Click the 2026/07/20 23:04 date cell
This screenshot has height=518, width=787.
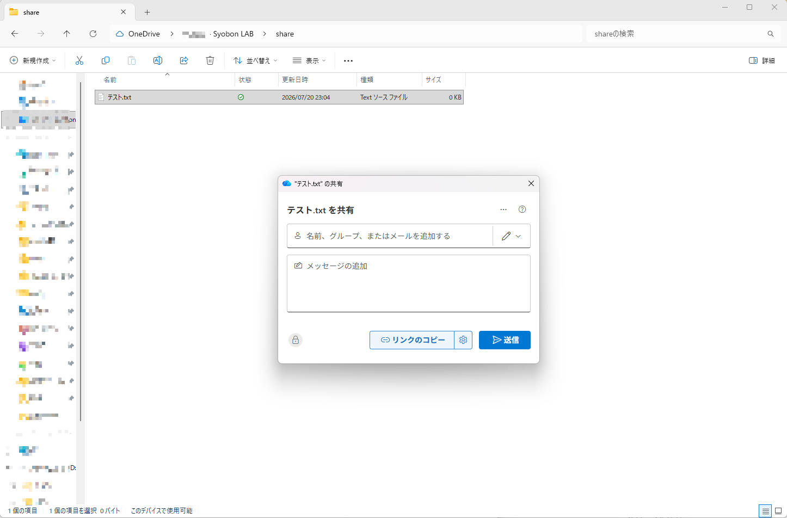306,97
